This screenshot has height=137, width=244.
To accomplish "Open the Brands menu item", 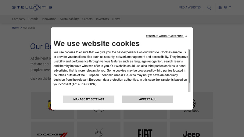I will [33, 19].
